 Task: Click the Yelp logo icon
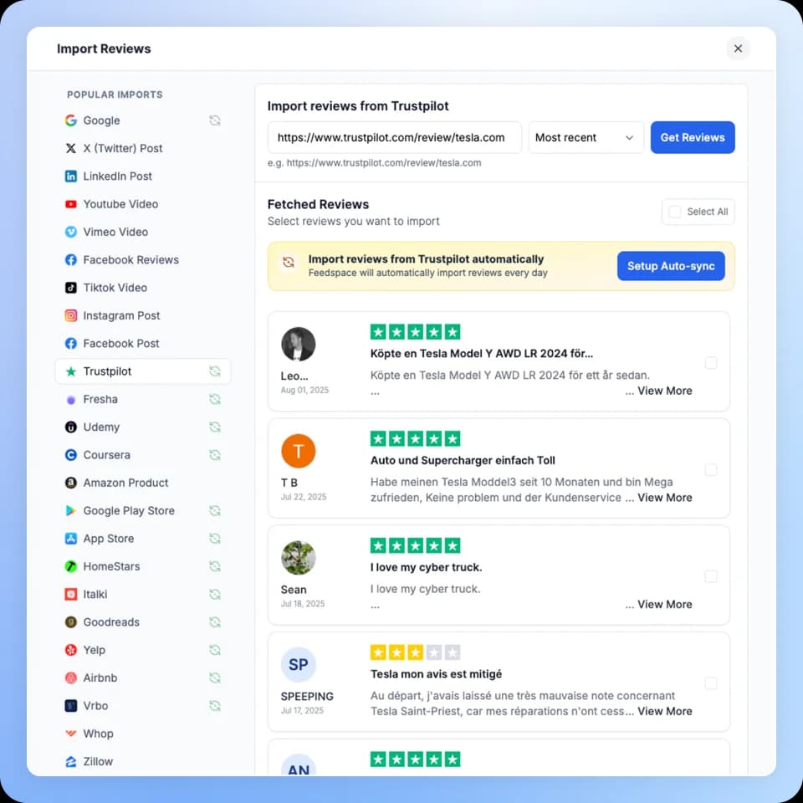(x=71, y=650)
